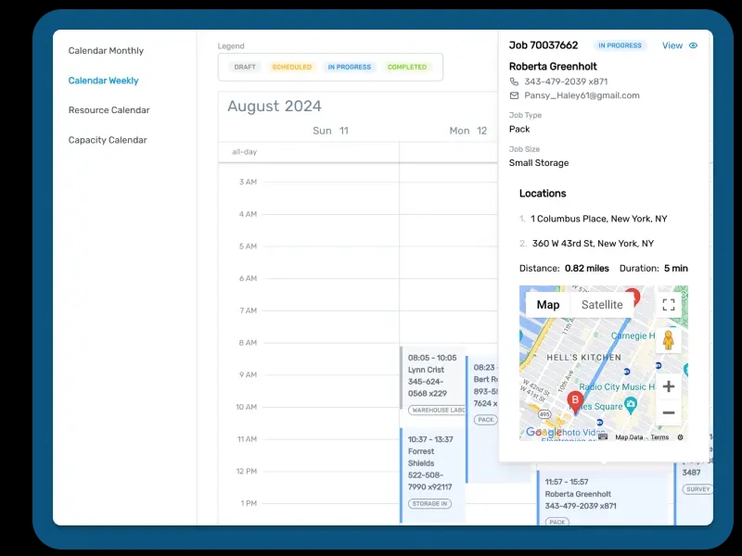Open the Capacity Calendar
This screenshot has width=742, height=556.
tap(108, 140)
